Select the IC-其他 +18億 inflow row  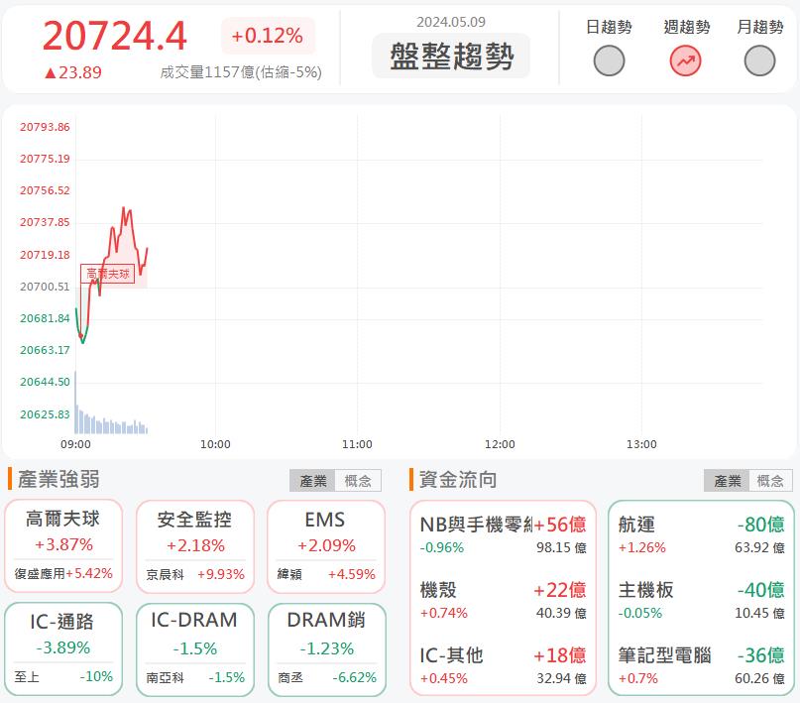503,665
